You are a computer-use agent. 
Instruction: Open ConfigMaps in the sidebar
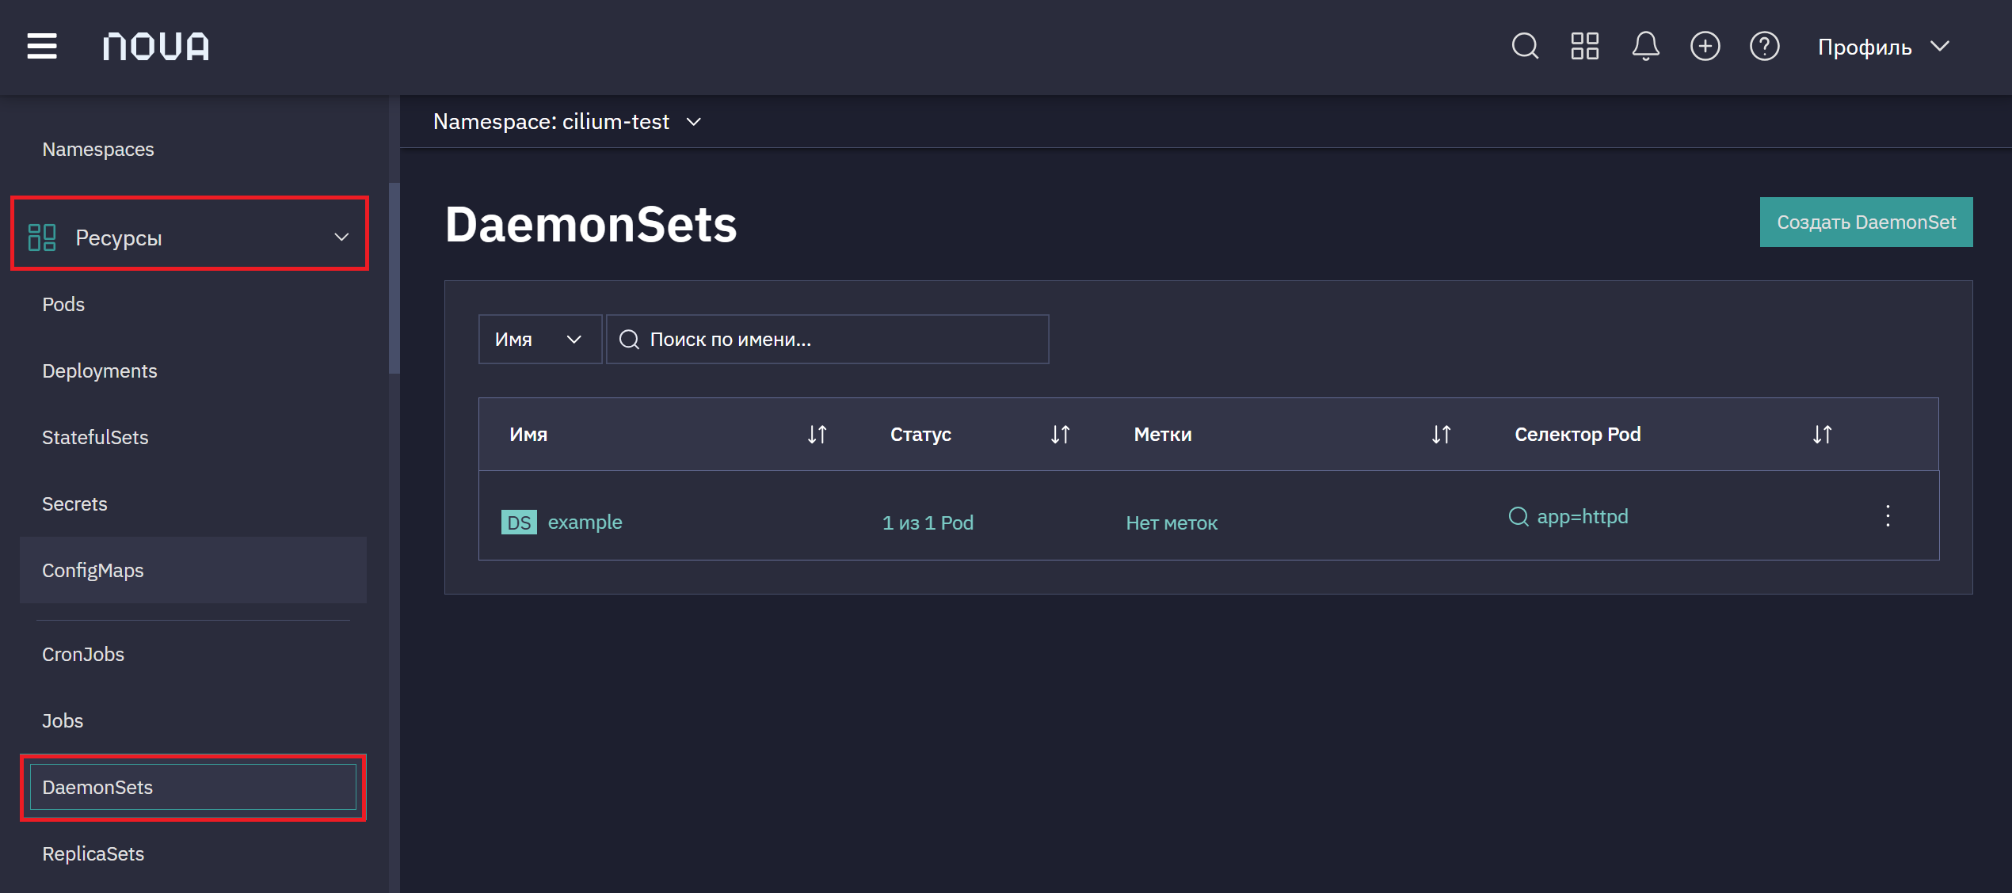click(193, 570)
